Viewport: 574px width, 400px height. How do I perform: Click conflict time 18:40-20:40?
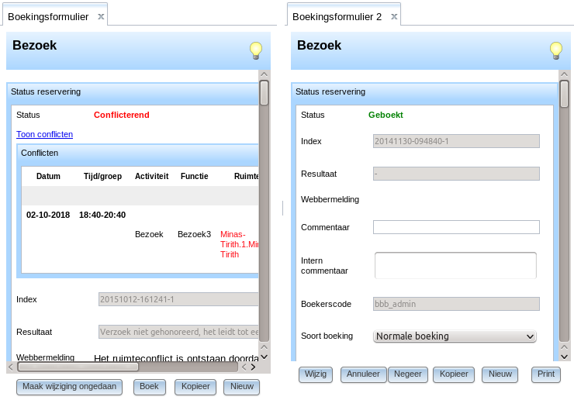[102, 215]
